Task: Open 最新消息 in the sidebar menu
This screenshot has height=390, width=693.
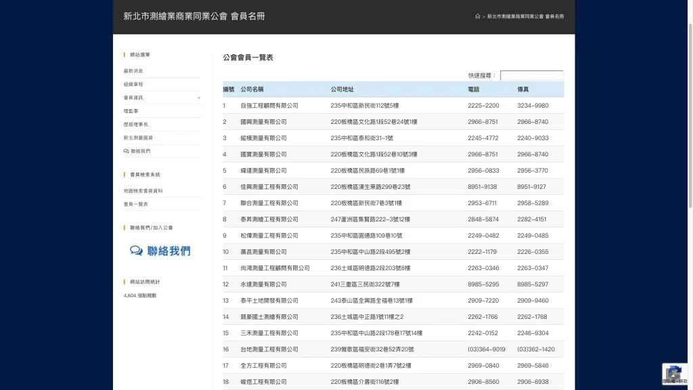Action: pyautogui.click(x=133, y=71)
